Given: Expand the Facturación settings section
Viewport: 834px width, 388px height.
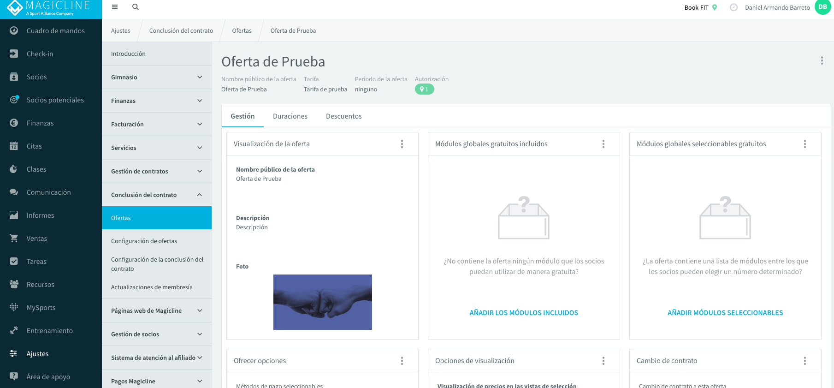Looking at the screenshot, I should click(x=157, y=124).
